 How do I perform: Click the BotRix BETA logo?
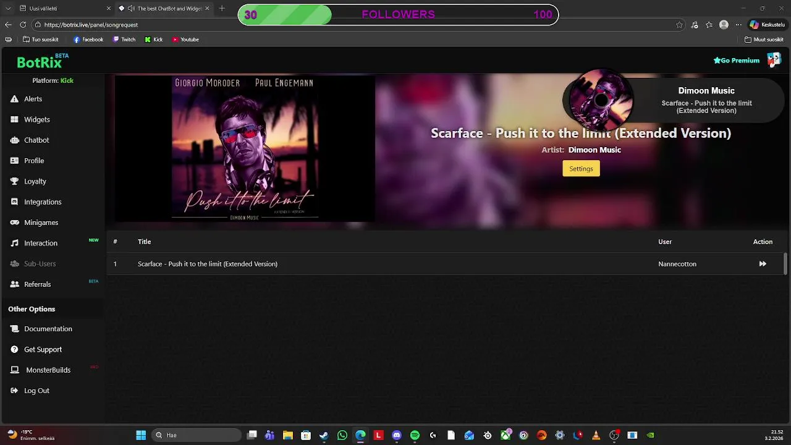(43, 61)
